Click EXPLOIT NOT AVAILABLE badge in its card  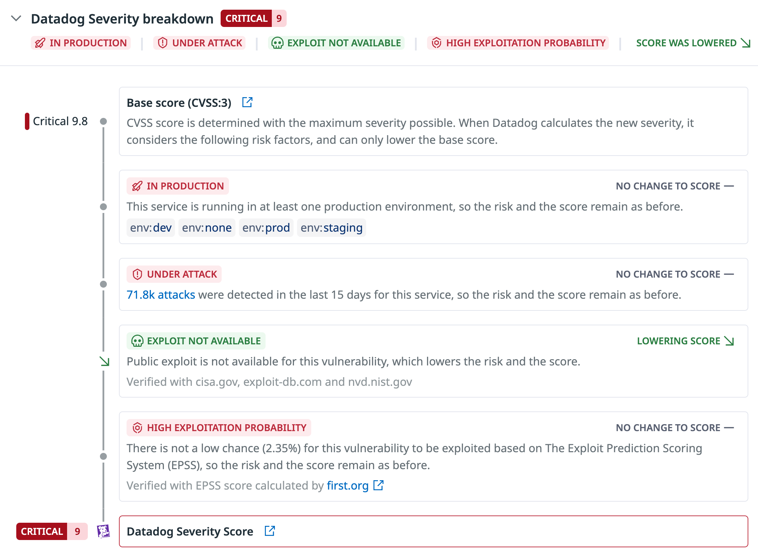pyautogui.click(x=196, y=341)
